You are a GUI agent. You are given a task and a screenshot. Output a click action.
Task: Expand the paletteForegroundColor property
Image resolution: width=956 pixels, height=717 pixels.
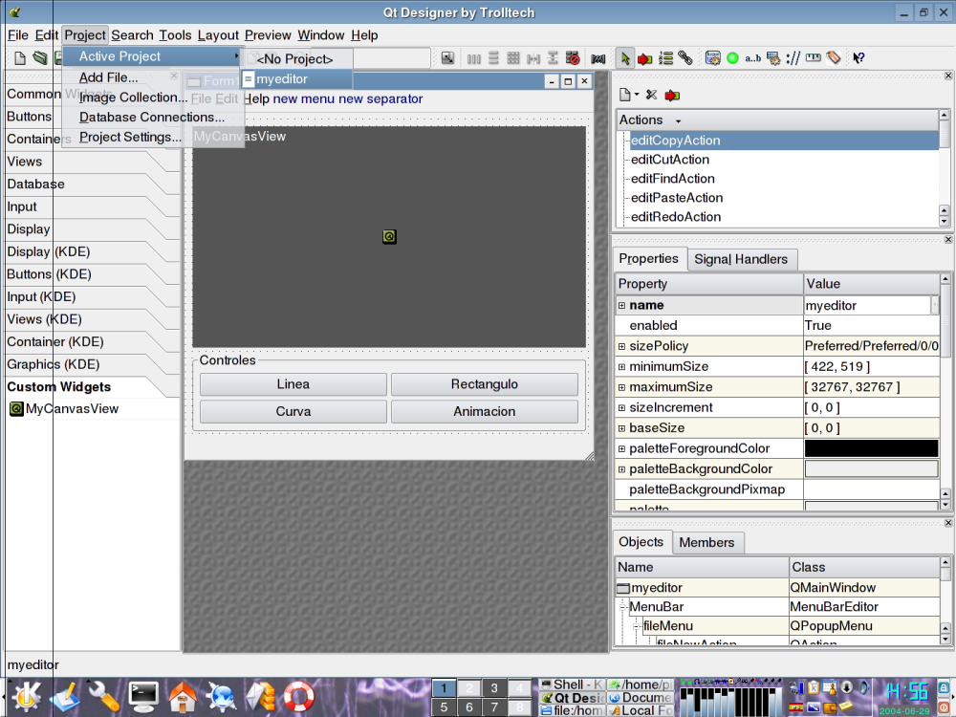click(622, 448)
